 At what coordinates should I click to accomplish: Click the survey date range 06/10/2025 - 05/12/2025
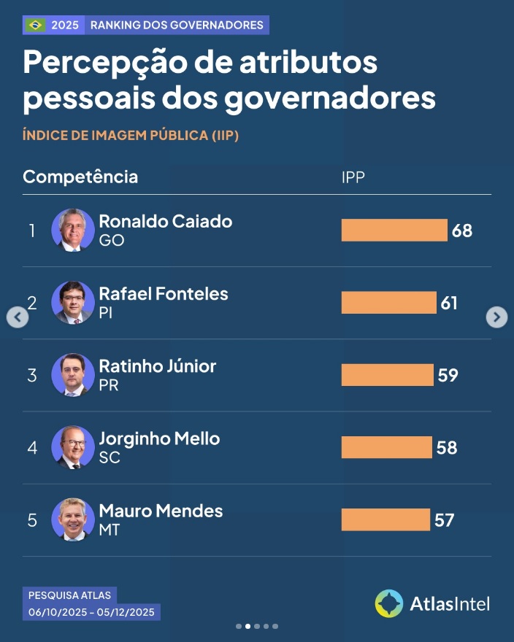click(91, 612)
